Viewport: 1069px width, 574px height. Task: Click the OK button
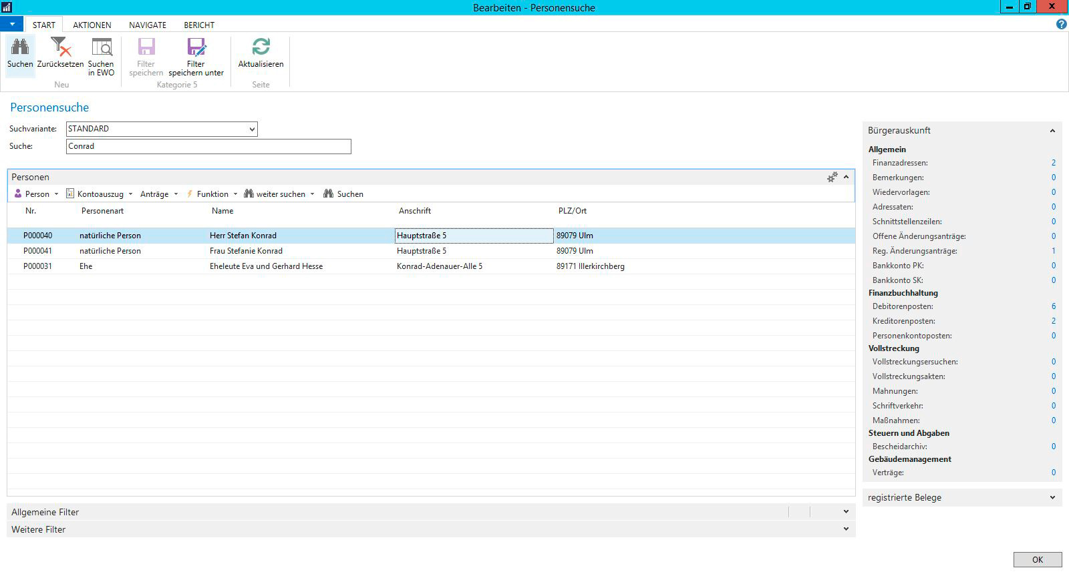click(x=1037, y=559)
